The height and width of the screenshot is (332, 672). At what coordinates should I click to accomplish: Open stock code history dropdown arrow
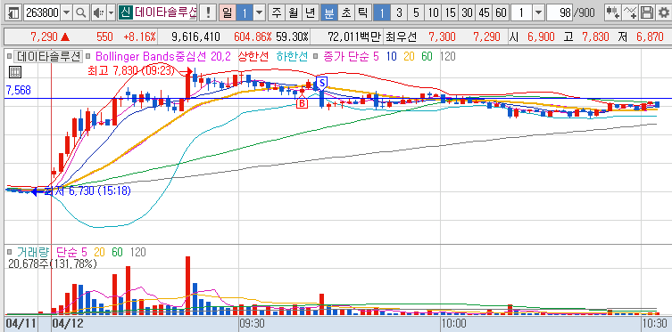66,12
